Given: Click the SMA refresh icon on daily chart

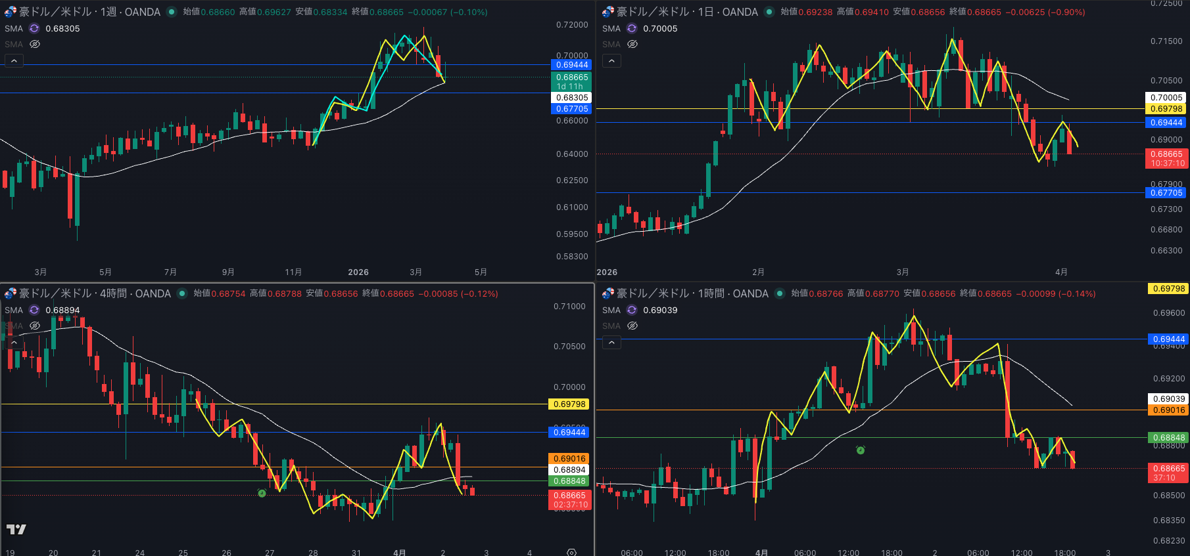Looking at the screenshot, I should pos(632,28).
